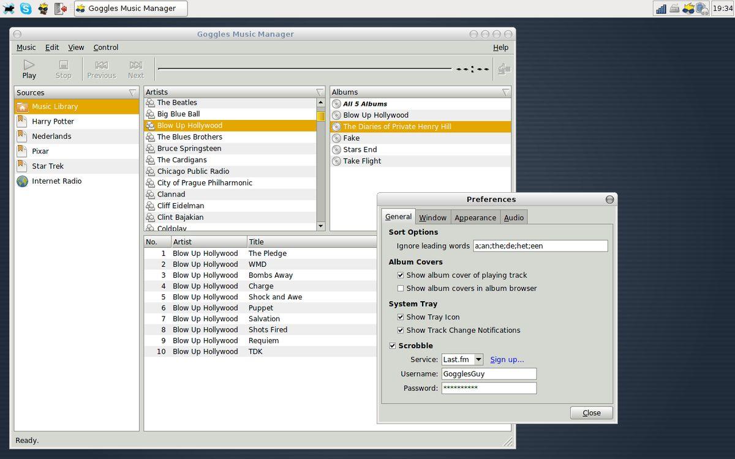Open the Service dropdown showing Last.fm
Image resolution: width=735 pixels, height=459 pixels.
462,359
